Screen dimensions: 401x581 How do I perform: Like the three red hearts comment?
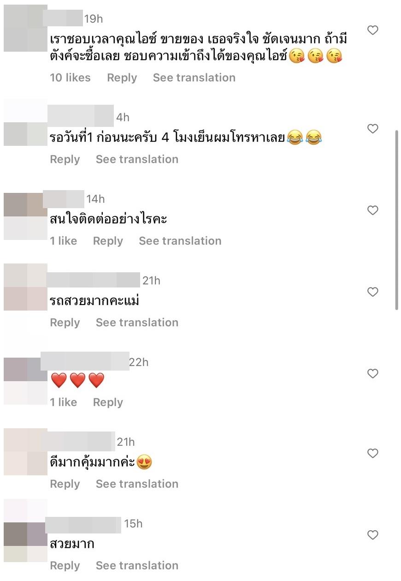(x=372, y=373)
